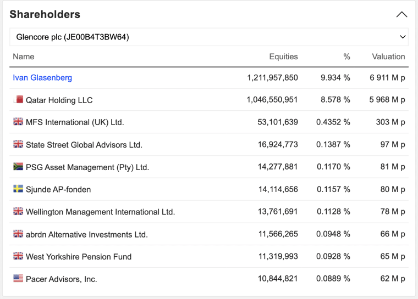418x299 pixels.
Task: Click the Equities column header
Action: (283, 57)
